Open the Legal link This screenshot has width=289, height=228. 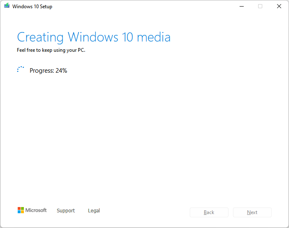click(x=94, y=211)
